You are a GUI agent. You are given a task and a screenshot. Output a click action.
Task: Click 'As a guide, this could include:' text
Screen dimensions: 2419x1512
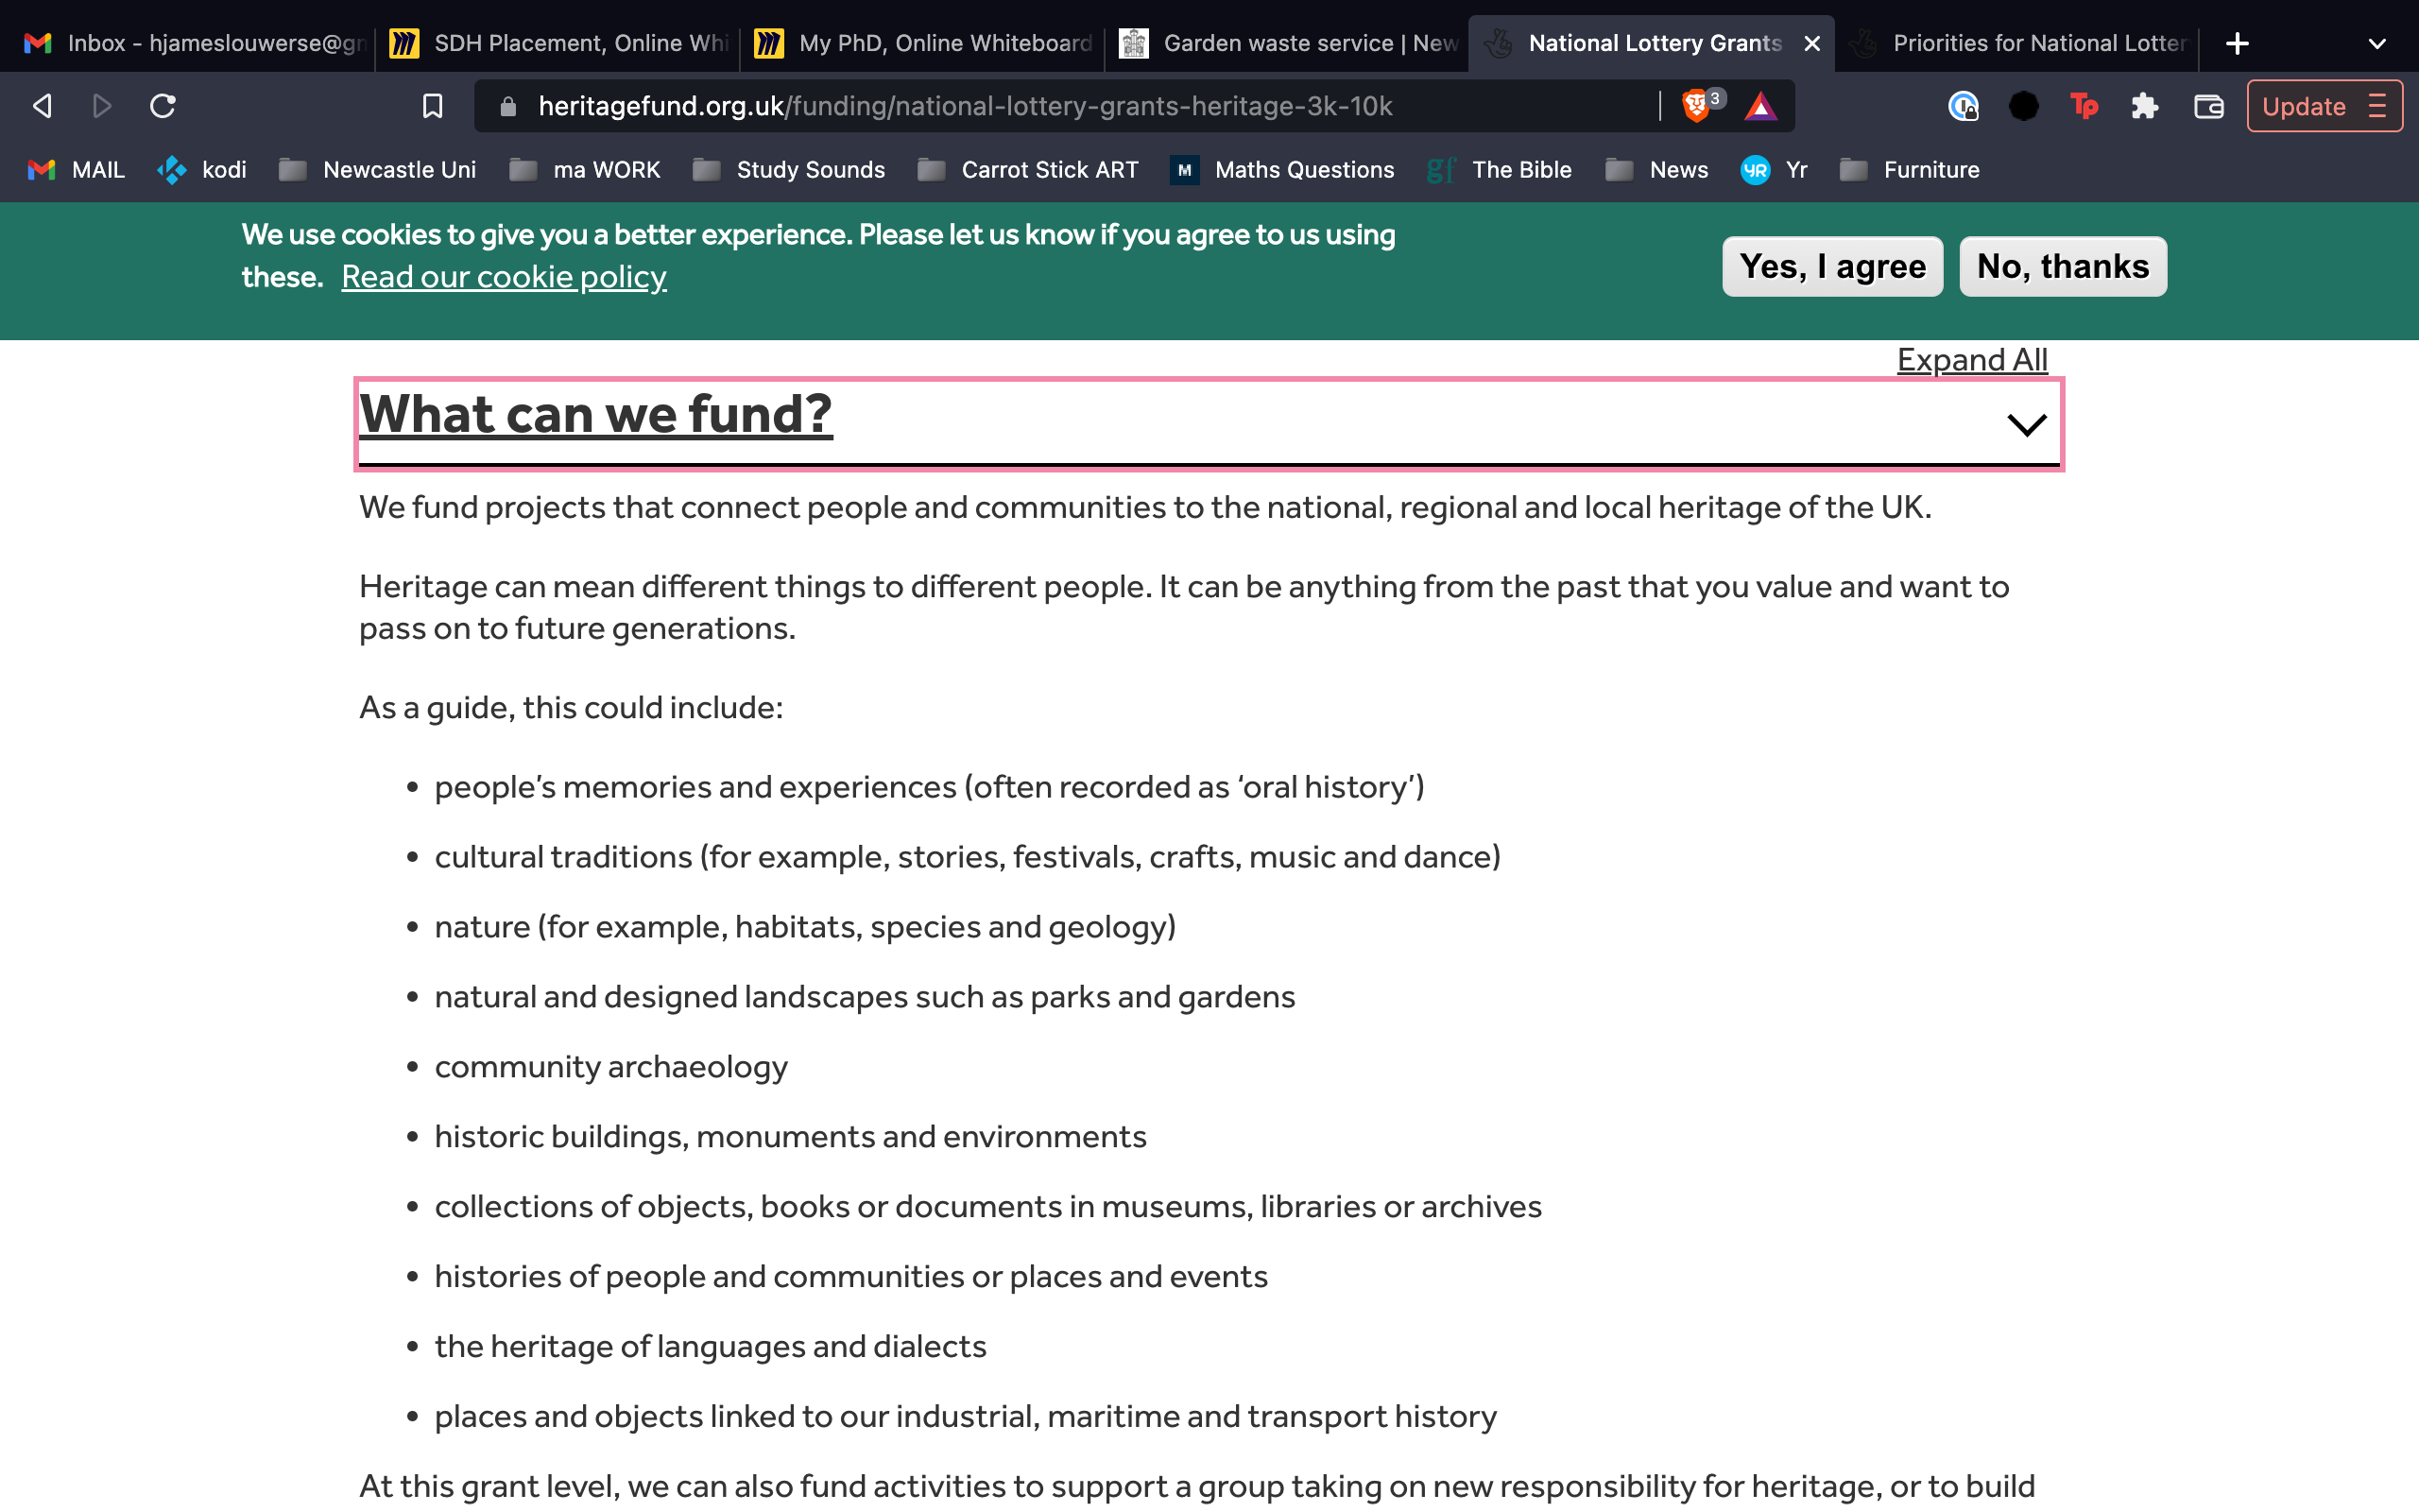pos(571,708)
